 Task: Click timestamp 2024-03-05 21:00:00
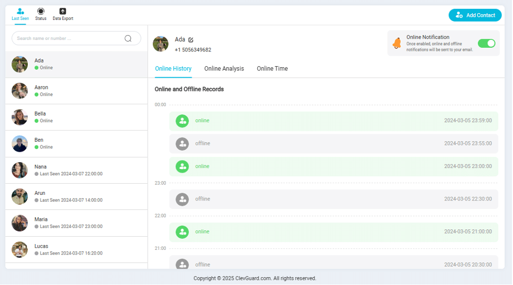click(x=468, y=231)
